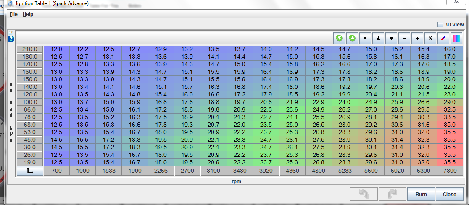Enable the 3D View checkbox

pyautogui.click(x=440, y=24)
